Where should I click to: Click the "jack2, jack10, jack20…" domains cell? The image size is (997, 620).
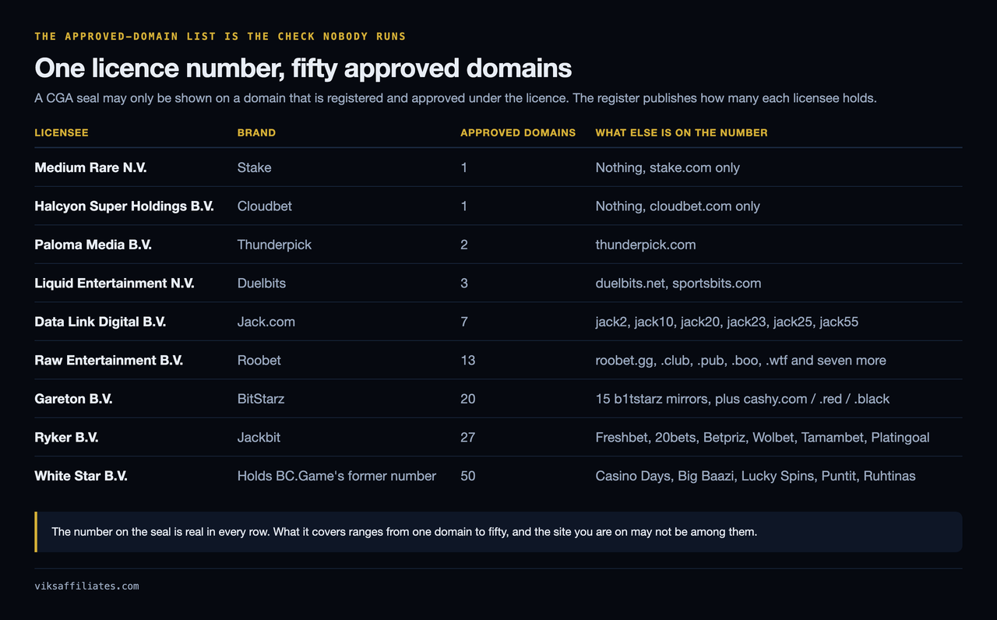tap(727, 322)
